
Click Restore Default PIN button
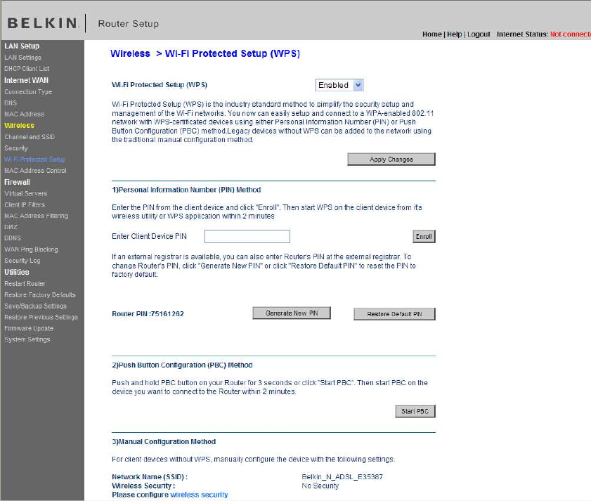(394, 314)
